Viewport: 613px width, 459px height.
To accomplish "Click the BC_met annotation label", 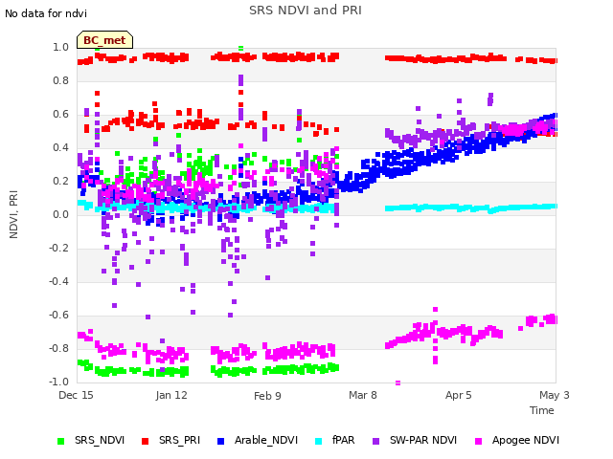I will pyautogui.click(x=104, y=40).
